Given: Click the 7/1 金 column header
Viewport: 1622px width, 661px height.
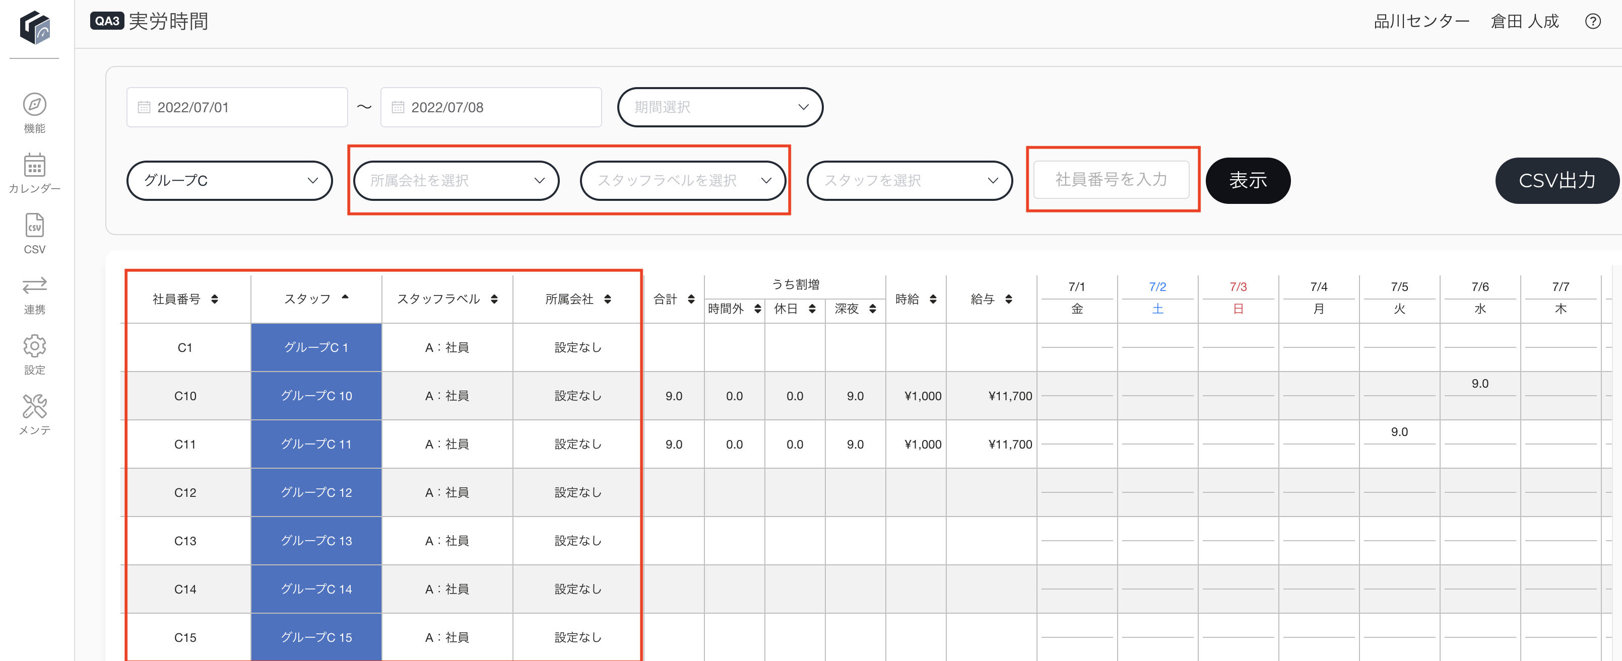Looking at the screenshot, I should point(1077,298).
